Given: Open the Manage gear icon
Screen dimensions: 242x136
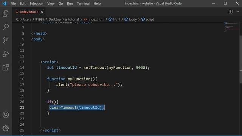Looking at the screenshot, I should click(x=6, y=128).
